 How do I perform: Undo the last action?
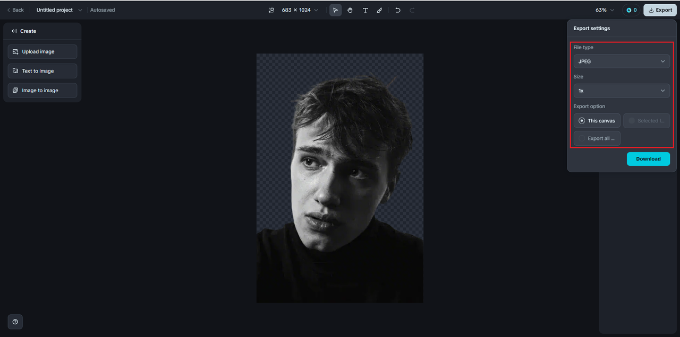398,10
